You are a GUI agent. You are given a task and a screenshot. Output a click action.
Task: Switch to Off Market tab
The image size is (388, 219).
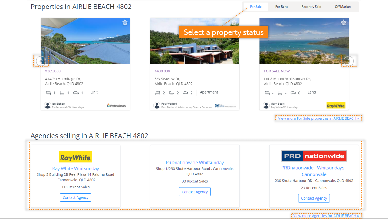pyautogui.click(x=343, y=7)
